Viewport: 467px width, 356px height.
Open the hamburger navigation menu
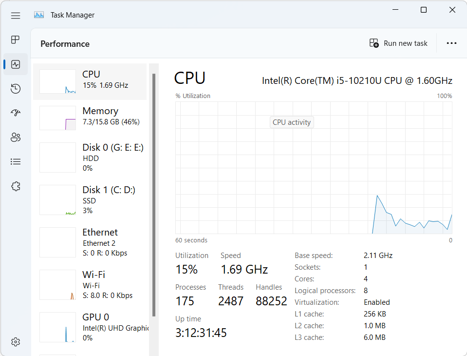(x=16, y=16)
